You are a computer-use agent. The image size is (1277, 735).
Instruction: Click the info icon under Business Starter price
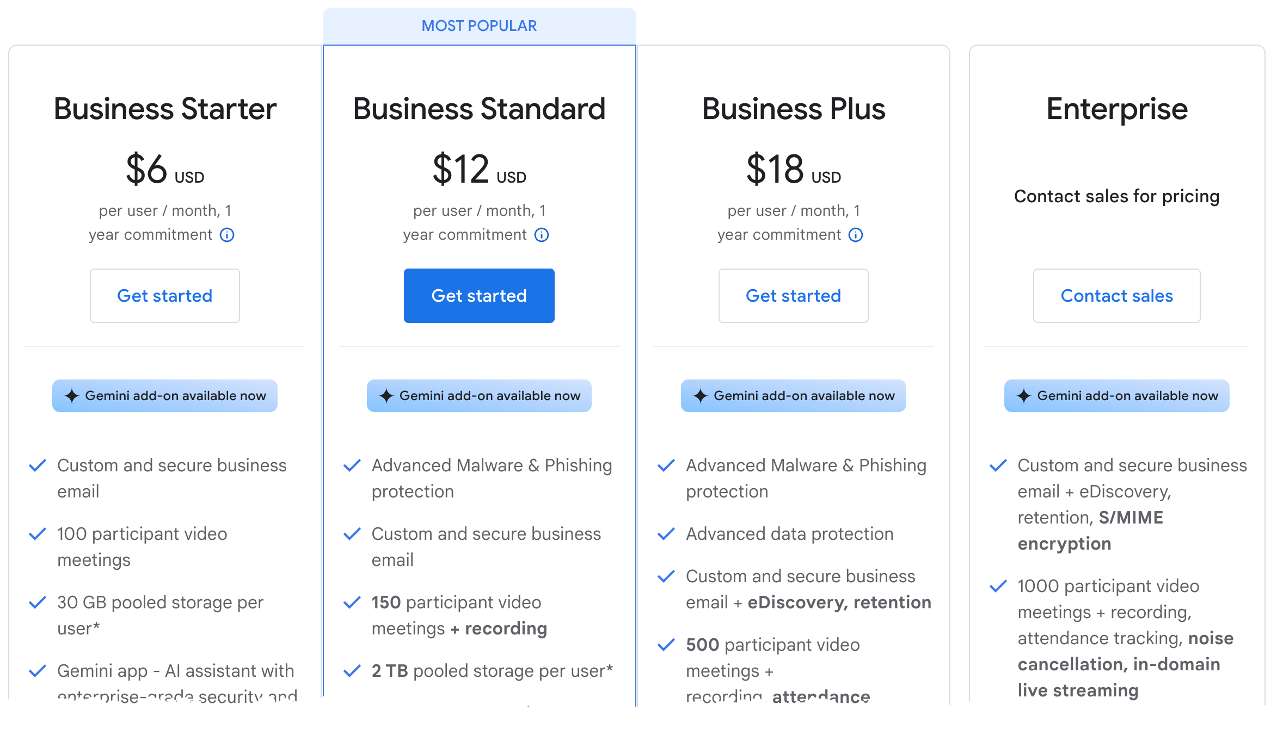click(227, 235)
